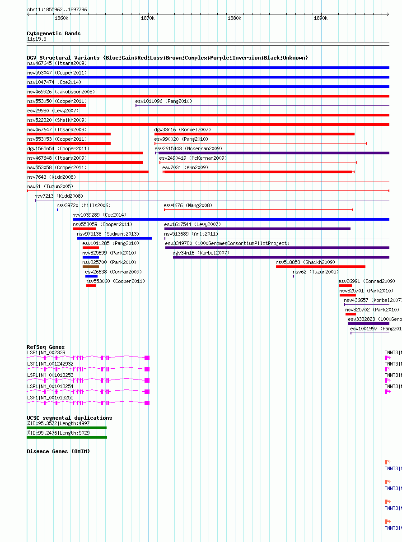
Task: Click the dgv34n16 (Korbel2007) label
Action: [x=201, y=253]
